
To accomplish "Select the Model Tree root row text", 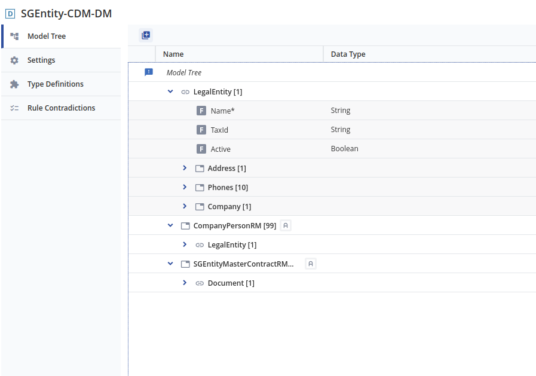I will (184, 72).
